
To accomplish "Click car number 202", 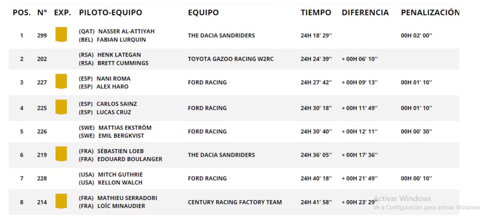I will point(42,59).
